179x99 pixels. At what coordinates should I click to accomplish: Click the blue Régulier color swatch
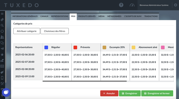46,48
